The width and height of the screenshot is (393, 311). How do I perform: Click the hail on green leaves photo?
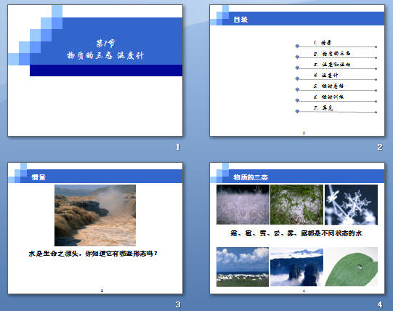297,204
